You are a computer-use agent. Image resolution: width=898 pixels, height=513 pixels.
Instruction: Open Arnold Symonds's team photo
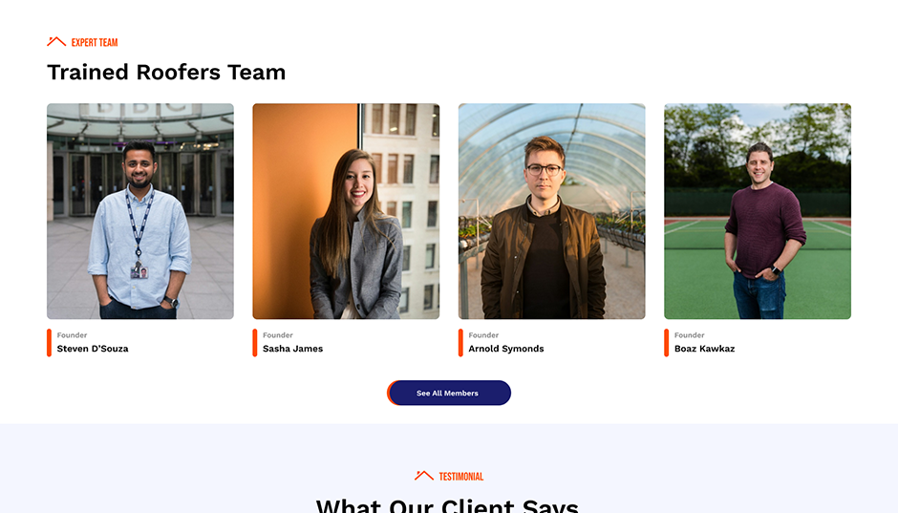click(x=551, y=211)
